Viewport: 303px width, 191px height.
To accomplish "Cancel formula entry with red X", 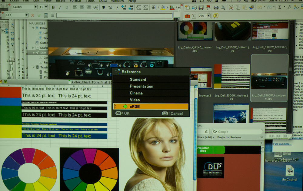I will pyautogui.click(x=32, y=15).
